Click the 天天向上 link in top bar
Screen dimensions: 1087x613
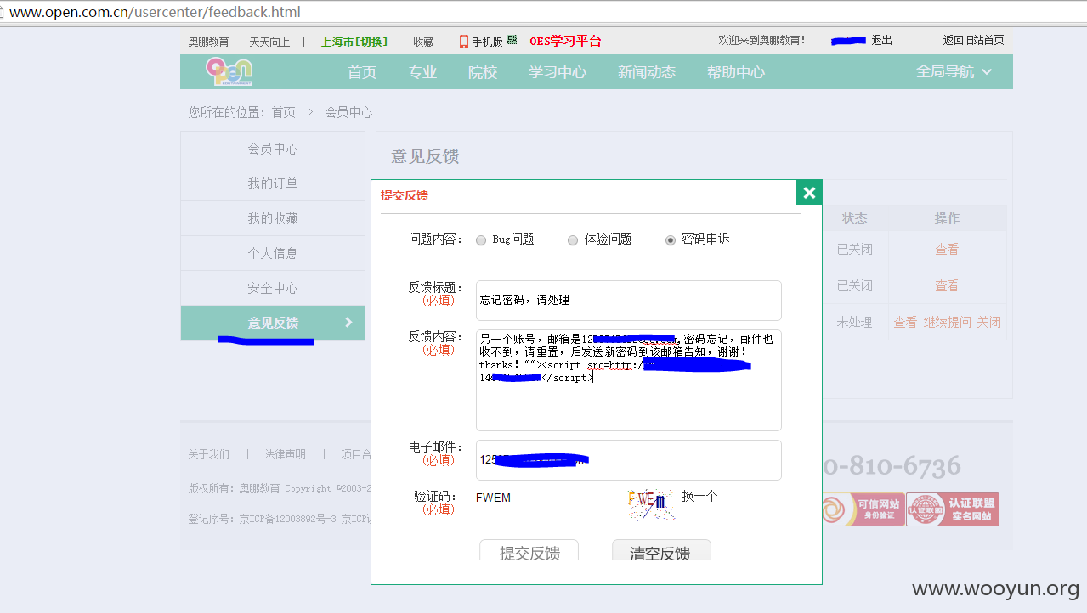(x=269, y=42)
